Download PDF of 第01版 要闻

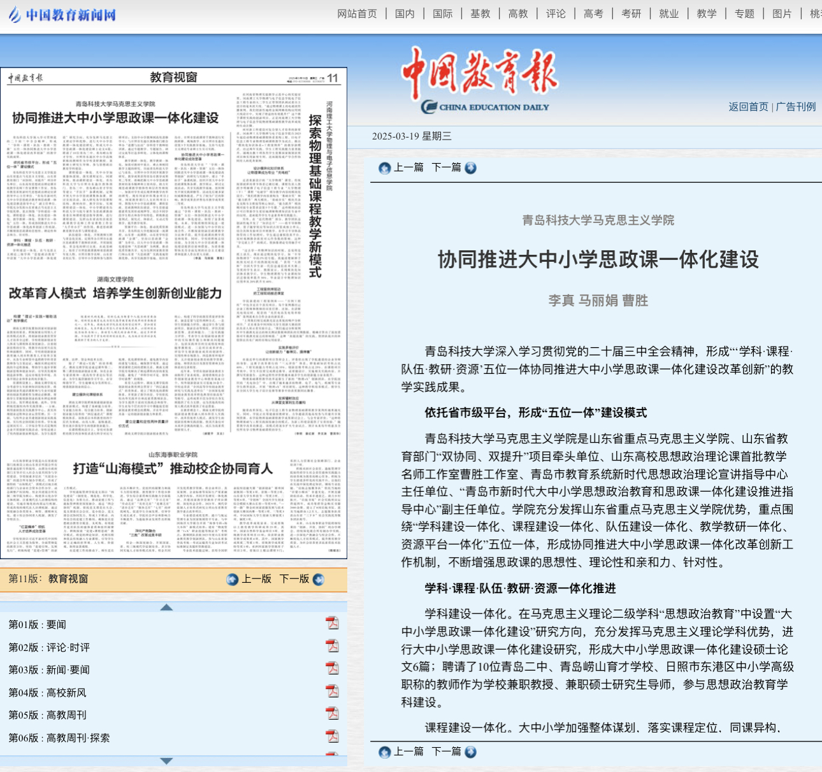(x=332, y=624)
